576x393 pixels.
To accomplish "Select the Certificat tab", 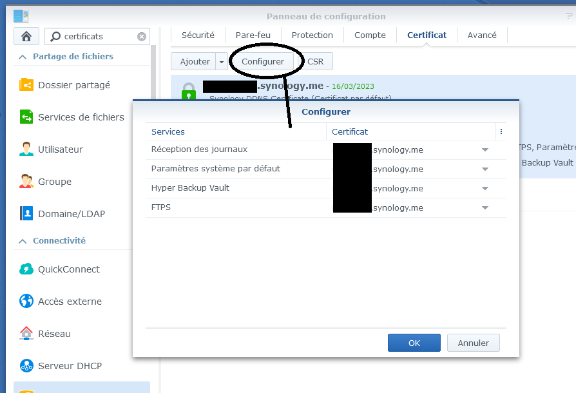I will (427, 35).
